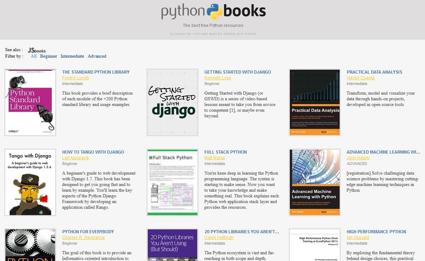Image resolution: width=425 pixels, height=261 pixels.
Task: Visit author Leif Azzopardi link
Action: [x=75, y=158]
